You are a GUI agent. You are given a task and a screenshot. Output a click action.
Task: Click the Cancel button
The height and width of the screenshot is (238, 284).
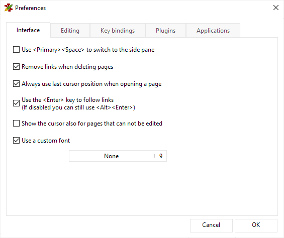(x=211, y=225)
